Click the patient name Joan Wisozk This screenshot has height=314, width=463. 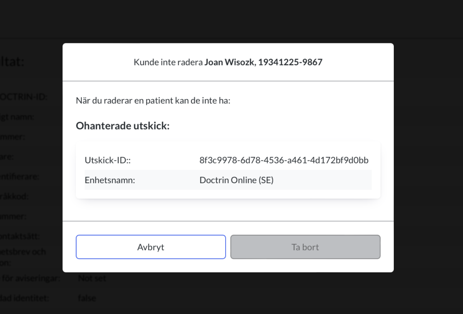230,62
